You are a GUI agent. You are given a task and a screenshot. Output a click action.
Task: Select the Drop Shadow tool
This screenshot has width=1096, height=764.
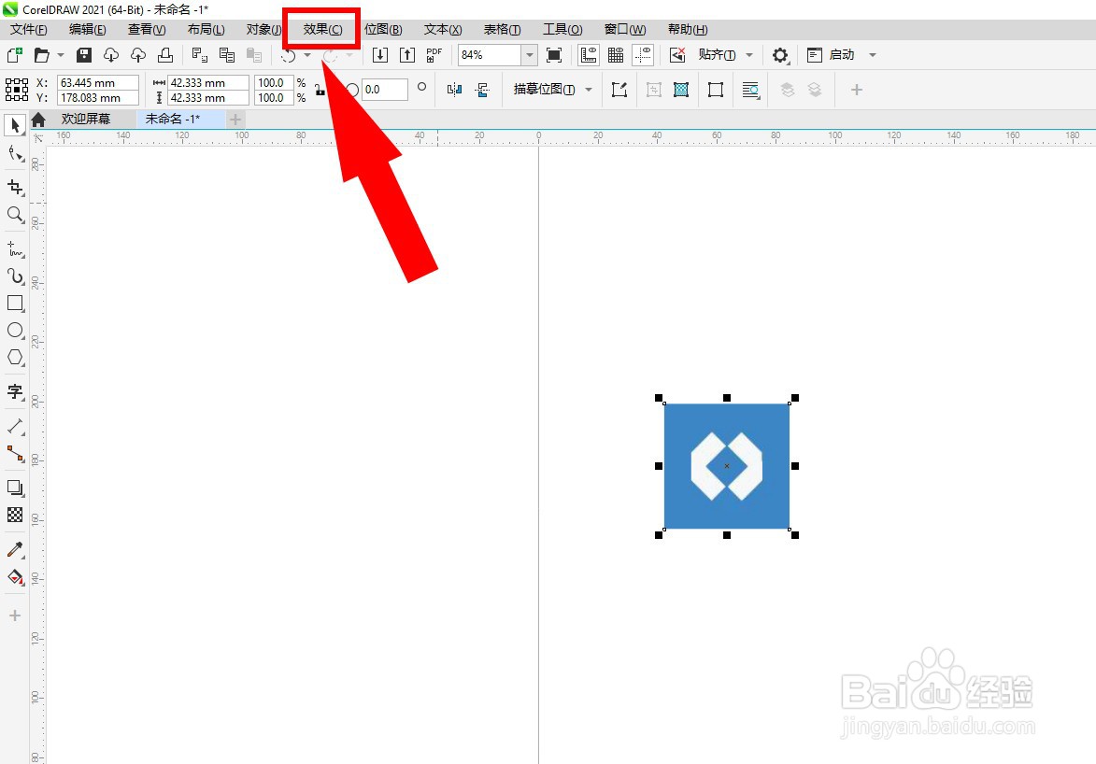[x=15, y=488]
